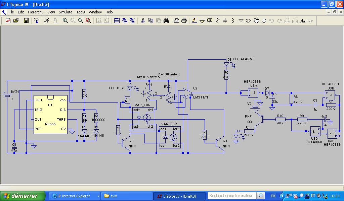Click the 22µ value of C2
Screen dimensions: 344x201
pos(275,102)
